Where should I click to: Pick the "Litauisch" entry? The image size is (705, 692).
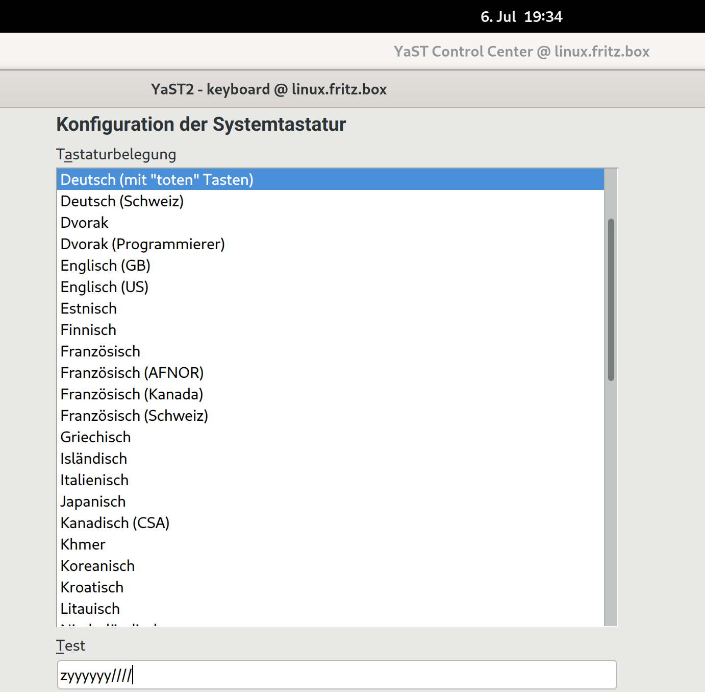[x=331, y=609]
